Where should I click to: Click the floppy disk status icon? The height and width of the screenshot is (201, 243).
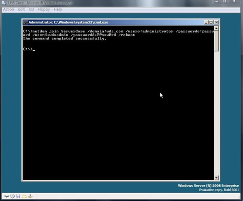tap(18, 196)
